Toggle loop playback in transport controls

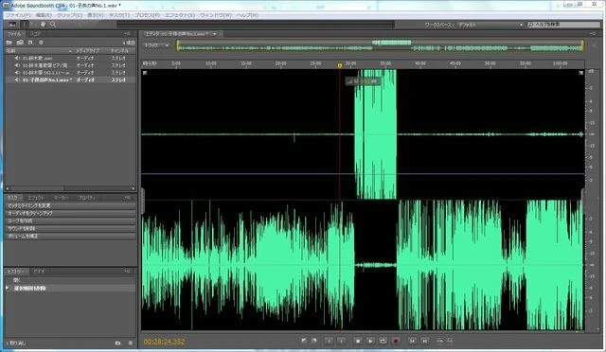click(x=383, y=342)
